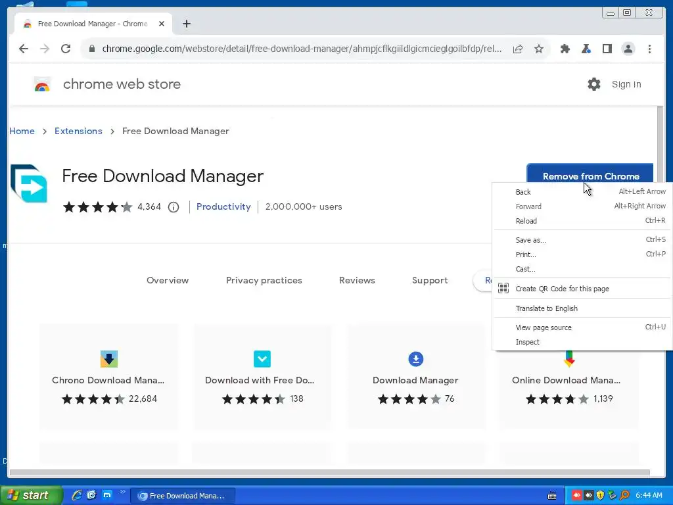Open the profile avatar menu

coord(628,49)
